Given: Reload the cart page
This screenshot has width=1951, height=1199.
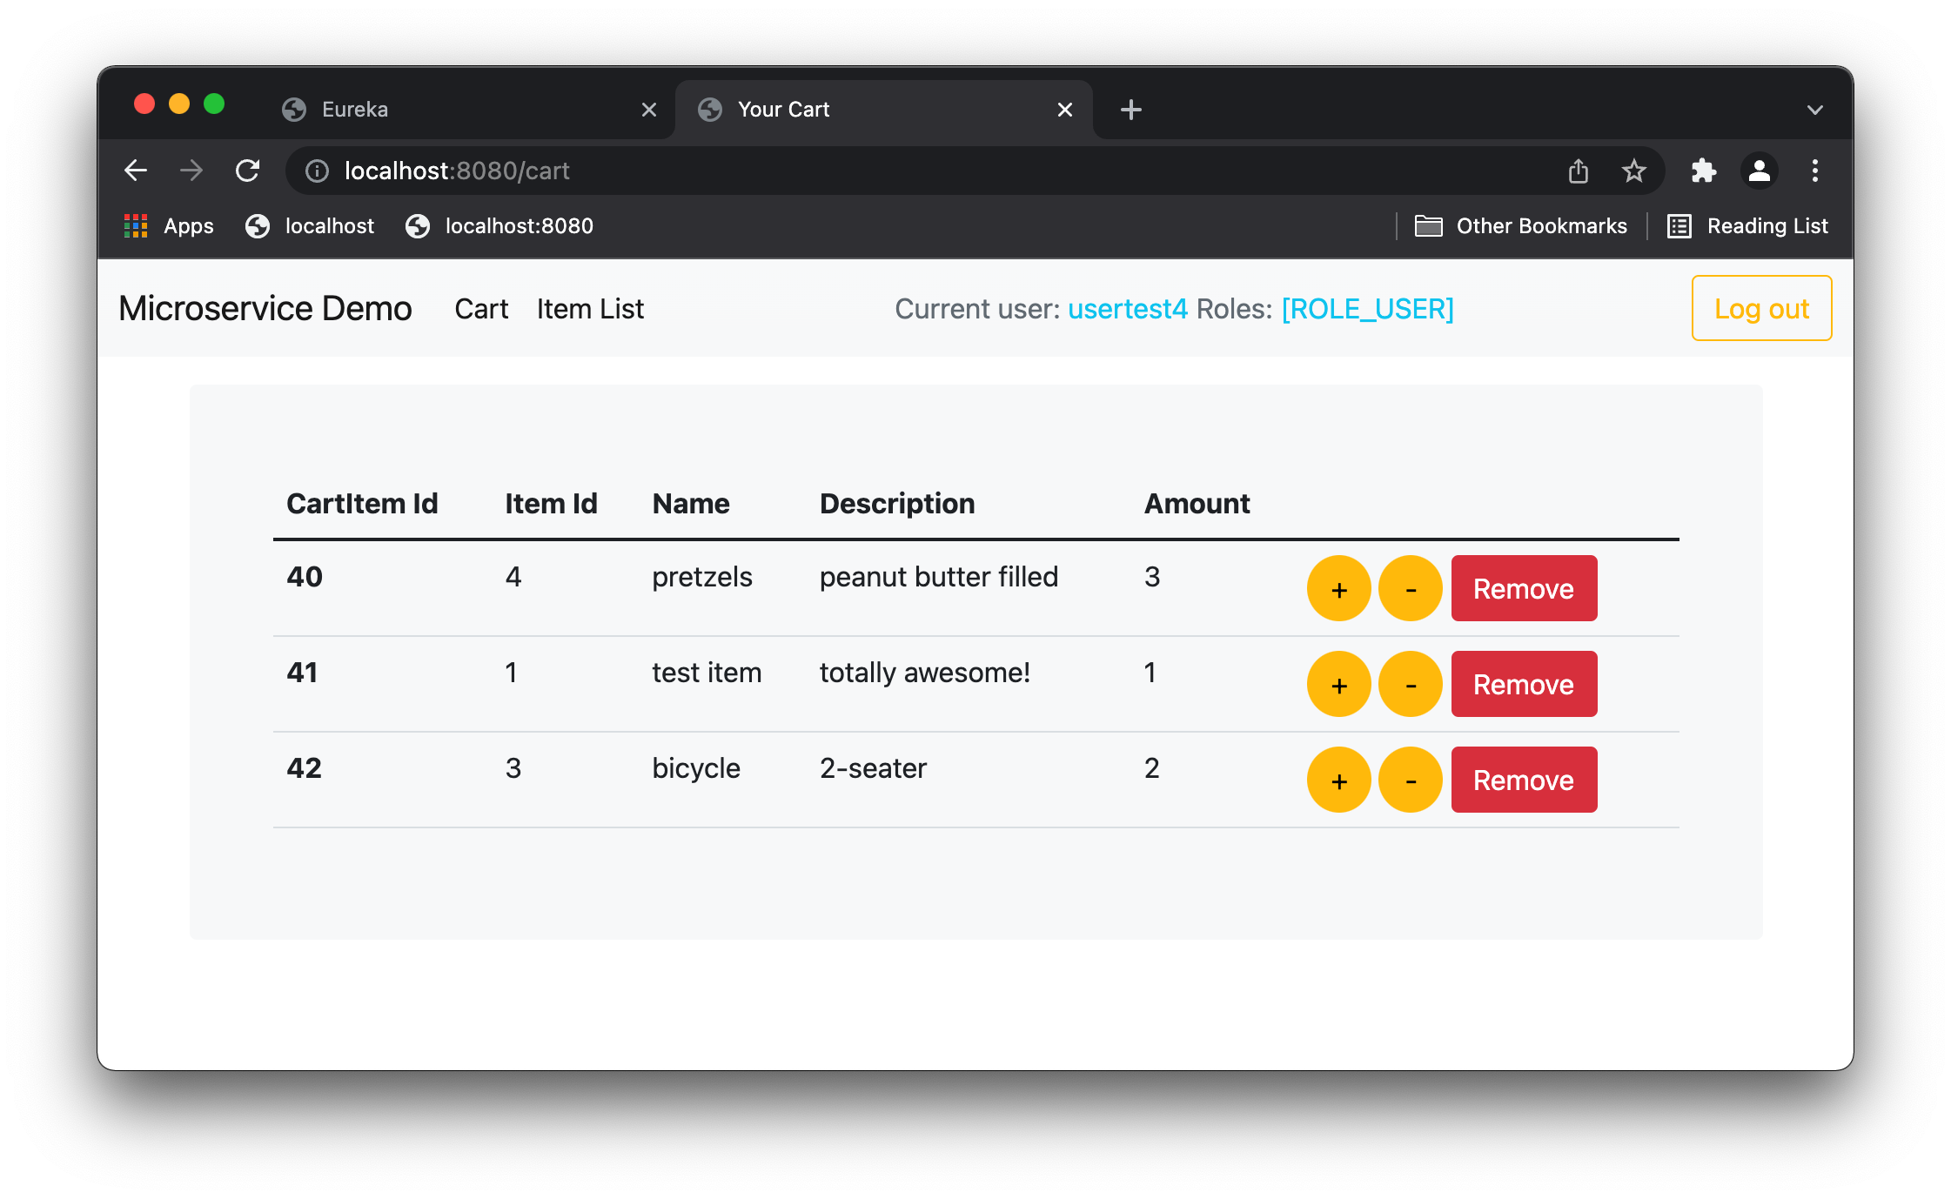Looking at the screenshot, I should click(x=248, y=171).
